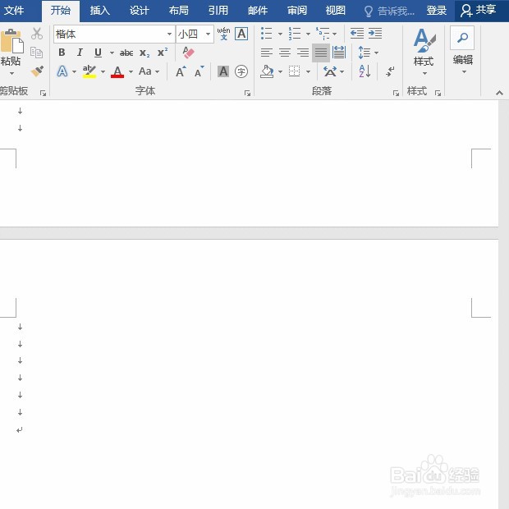Click the Increase Indent icon
The width and height of the screenshot is (509, 509).
click(375, 33)
